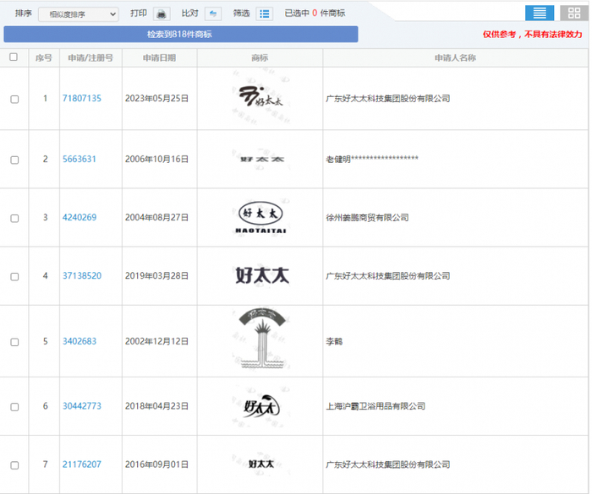Screen dimensions: 592x494
Task: Check the box for row 6
Action: [x=14, y=407]
